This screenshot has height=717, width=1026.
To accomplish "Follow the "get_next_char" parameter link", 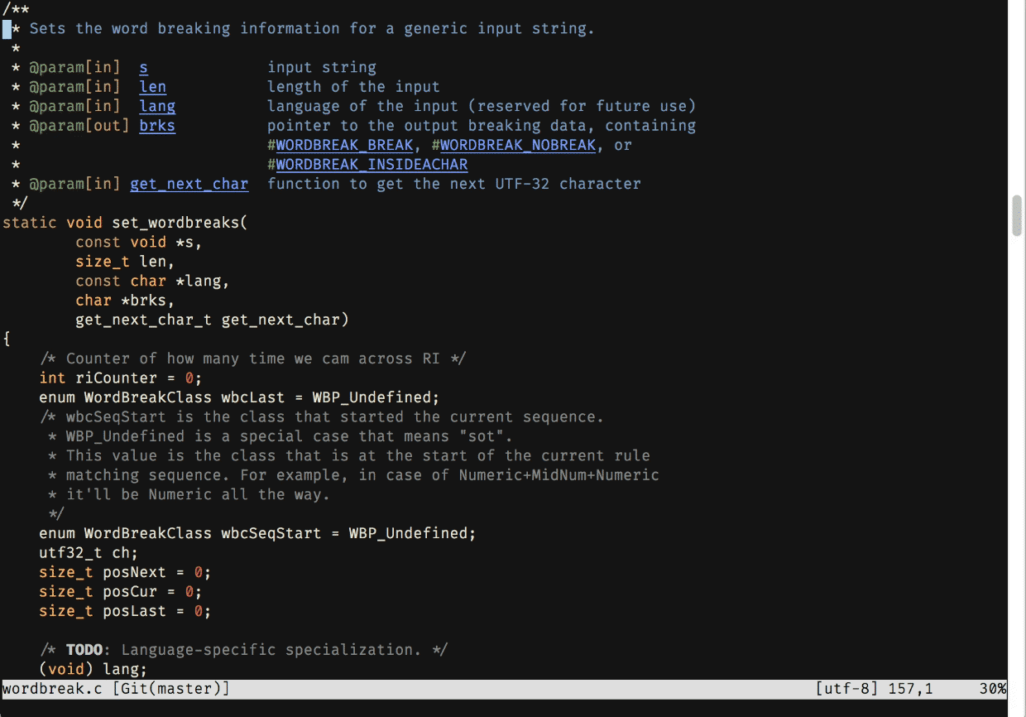I will click(189, 184).
